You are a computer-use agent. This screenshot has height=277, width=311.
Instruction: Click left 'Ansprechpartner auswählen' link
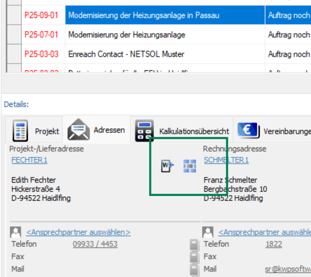[78, 232]
